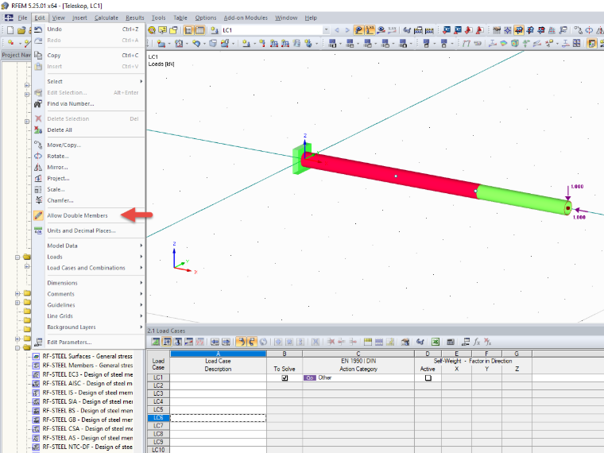The image size is (604, 453).
Task: Select RF-STEEL CSA tree item
Action: [x=87, y=428]
